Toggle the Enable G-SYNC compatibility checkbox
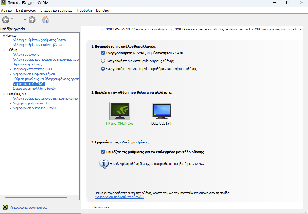The image size is (308, 214). [x=103, y=53]
